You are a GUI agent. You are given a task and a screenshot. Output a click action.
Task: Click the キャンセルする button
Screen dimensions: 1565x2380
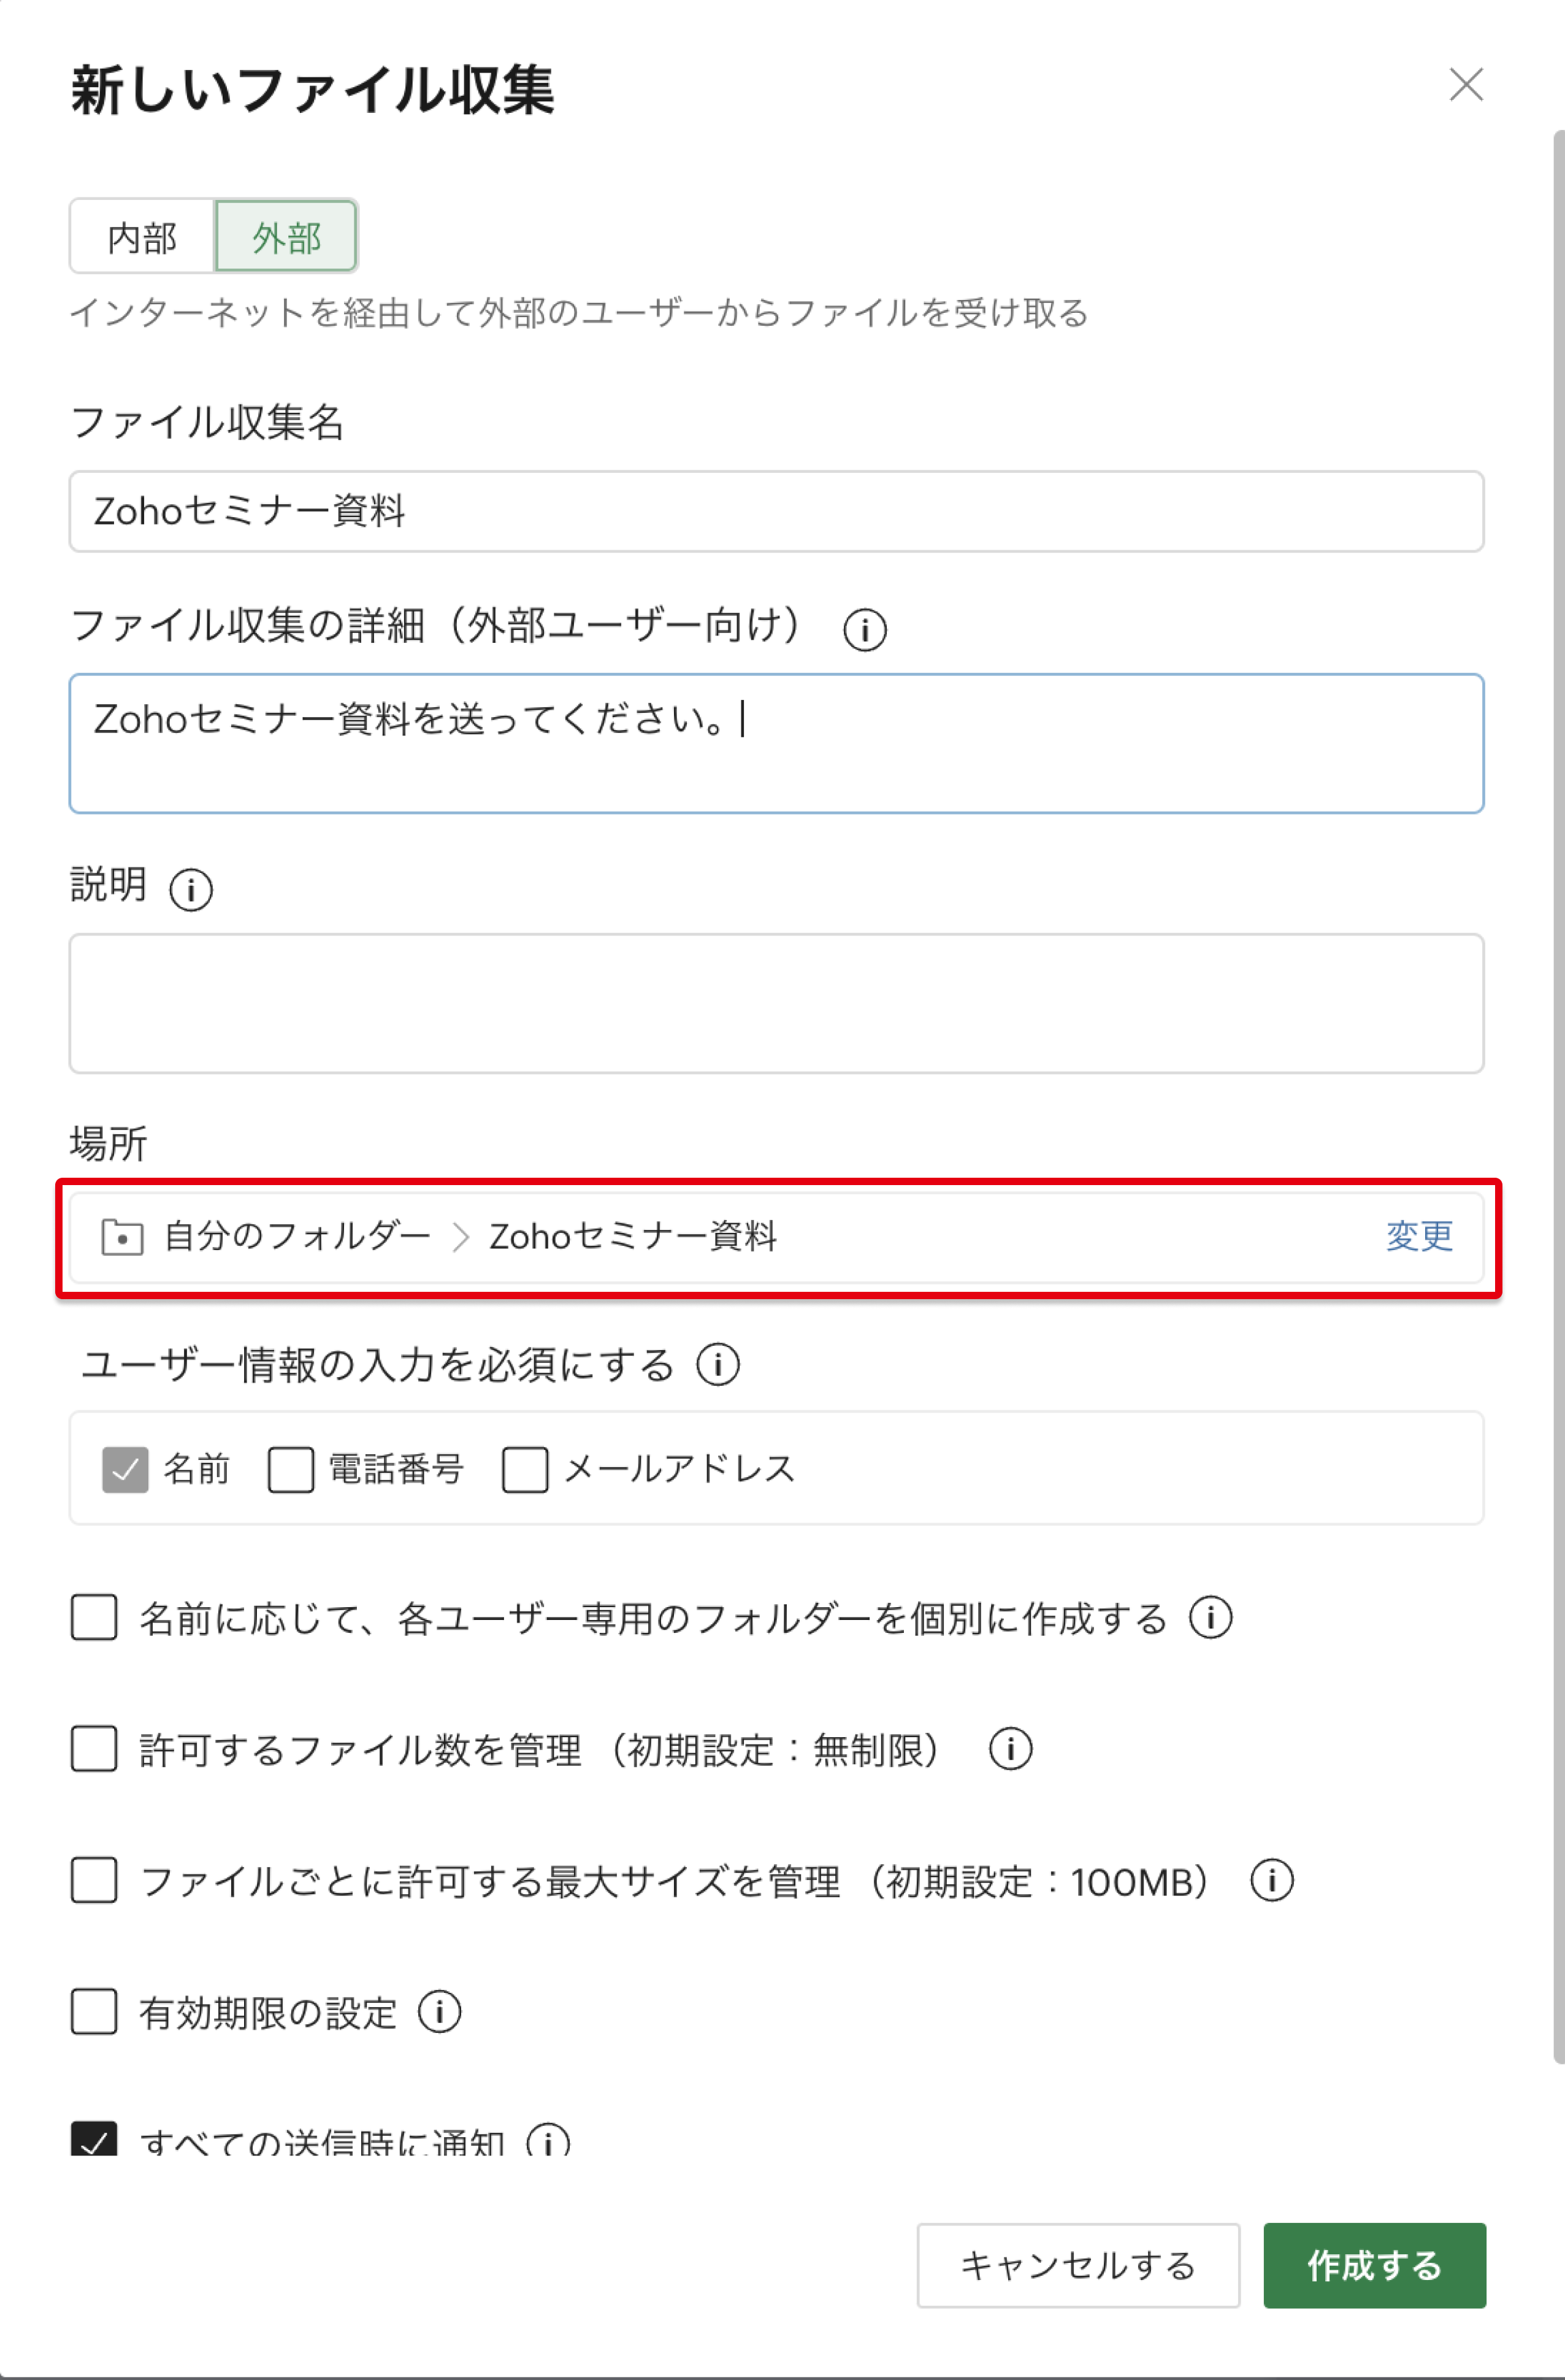[1077, 2265]
